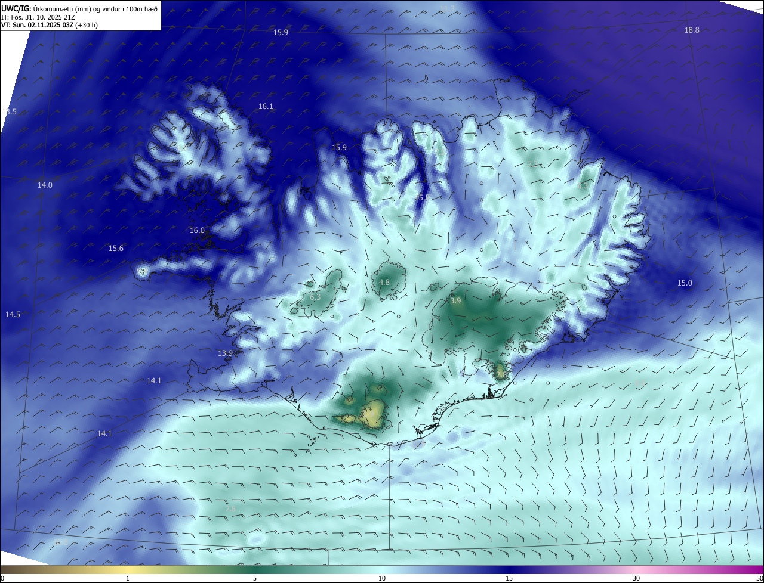Image resolution: width=764 pixels, height=583 pixels.
Task: Click the 16.1 value label
Action: 266,107
